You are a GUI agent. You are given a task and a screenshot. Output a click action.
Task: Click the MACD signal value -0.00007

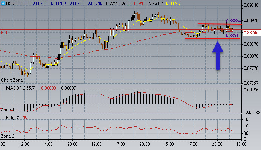[x=68, y=88]
